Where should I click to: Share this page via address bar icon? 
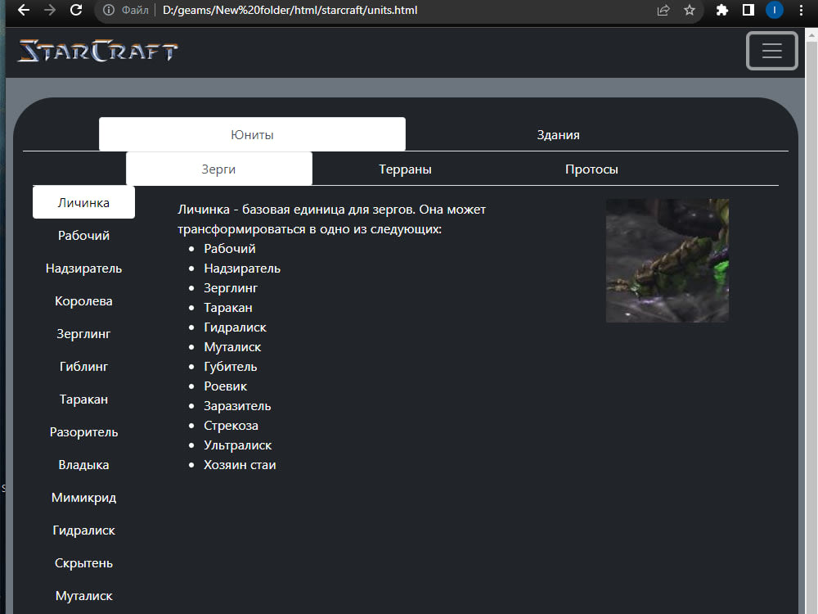663,10
